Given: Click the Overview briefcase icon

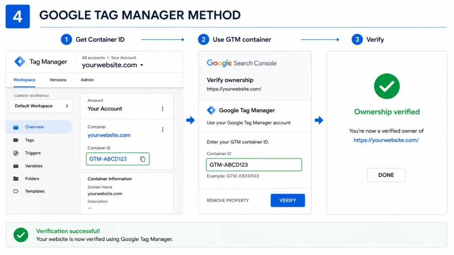Looking at the screenshot, I should tap(16, 127).
